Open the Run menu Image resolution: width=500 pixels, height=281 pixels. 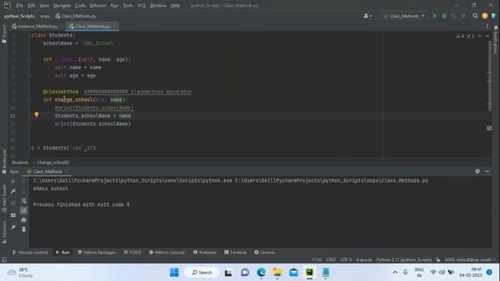tap(115, 5)
